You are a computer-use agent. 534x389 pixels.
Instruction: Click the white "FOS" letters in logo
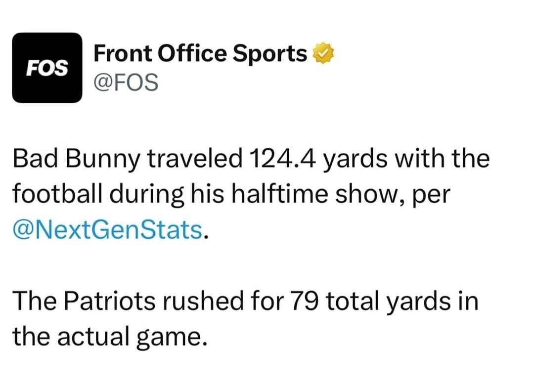click(46, 69)
